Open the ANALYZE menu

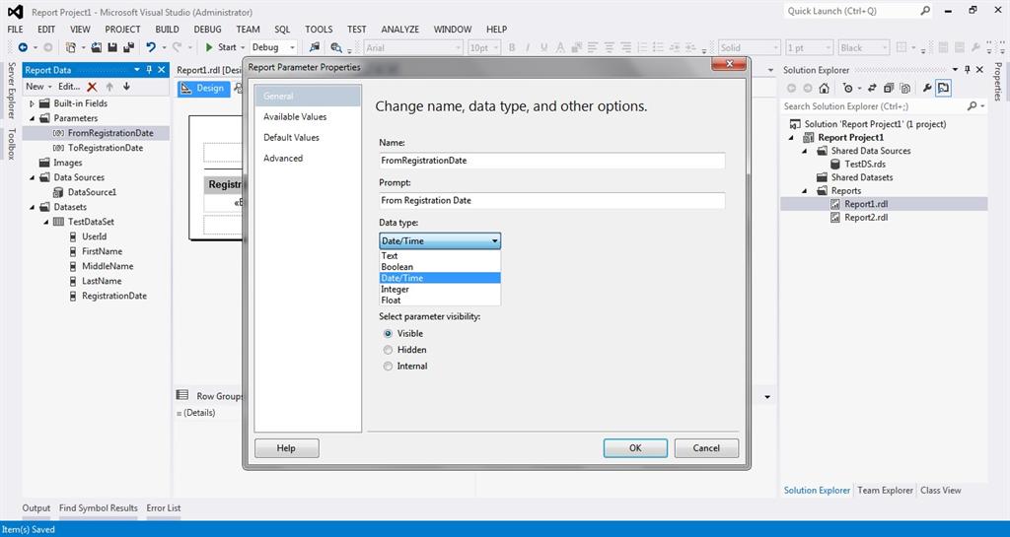400,29
